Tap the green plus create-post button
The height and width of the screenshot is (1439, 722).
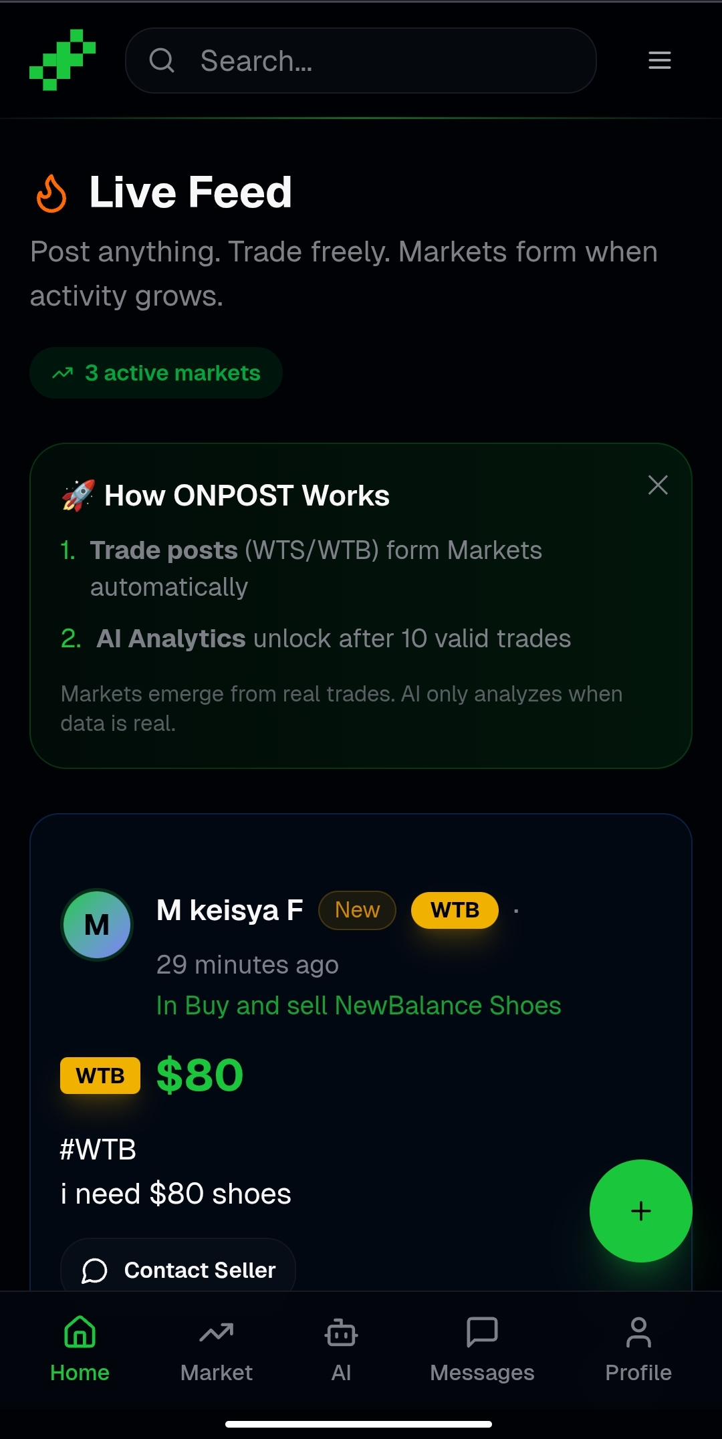641,1211
